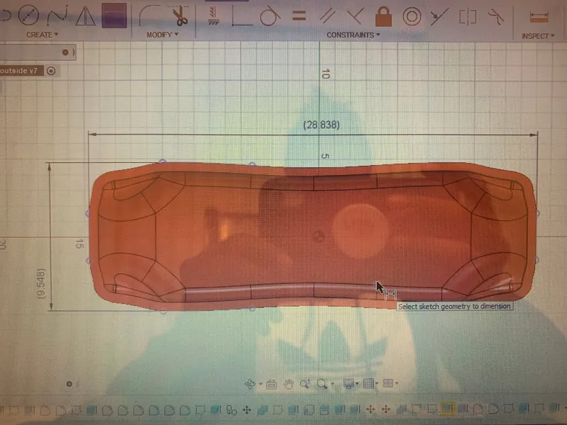Open the INSPECT dropdown menu
The height and width of the screenshot is (425, 567).
[x=538, y=36]
